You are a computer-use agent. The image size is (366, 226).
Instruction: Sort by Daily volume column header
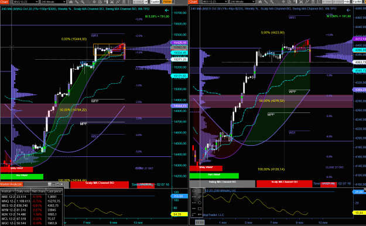coord(23,191)
